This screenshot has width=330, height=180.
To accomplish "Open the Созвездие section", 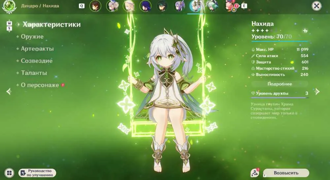I will coord(37,61).
